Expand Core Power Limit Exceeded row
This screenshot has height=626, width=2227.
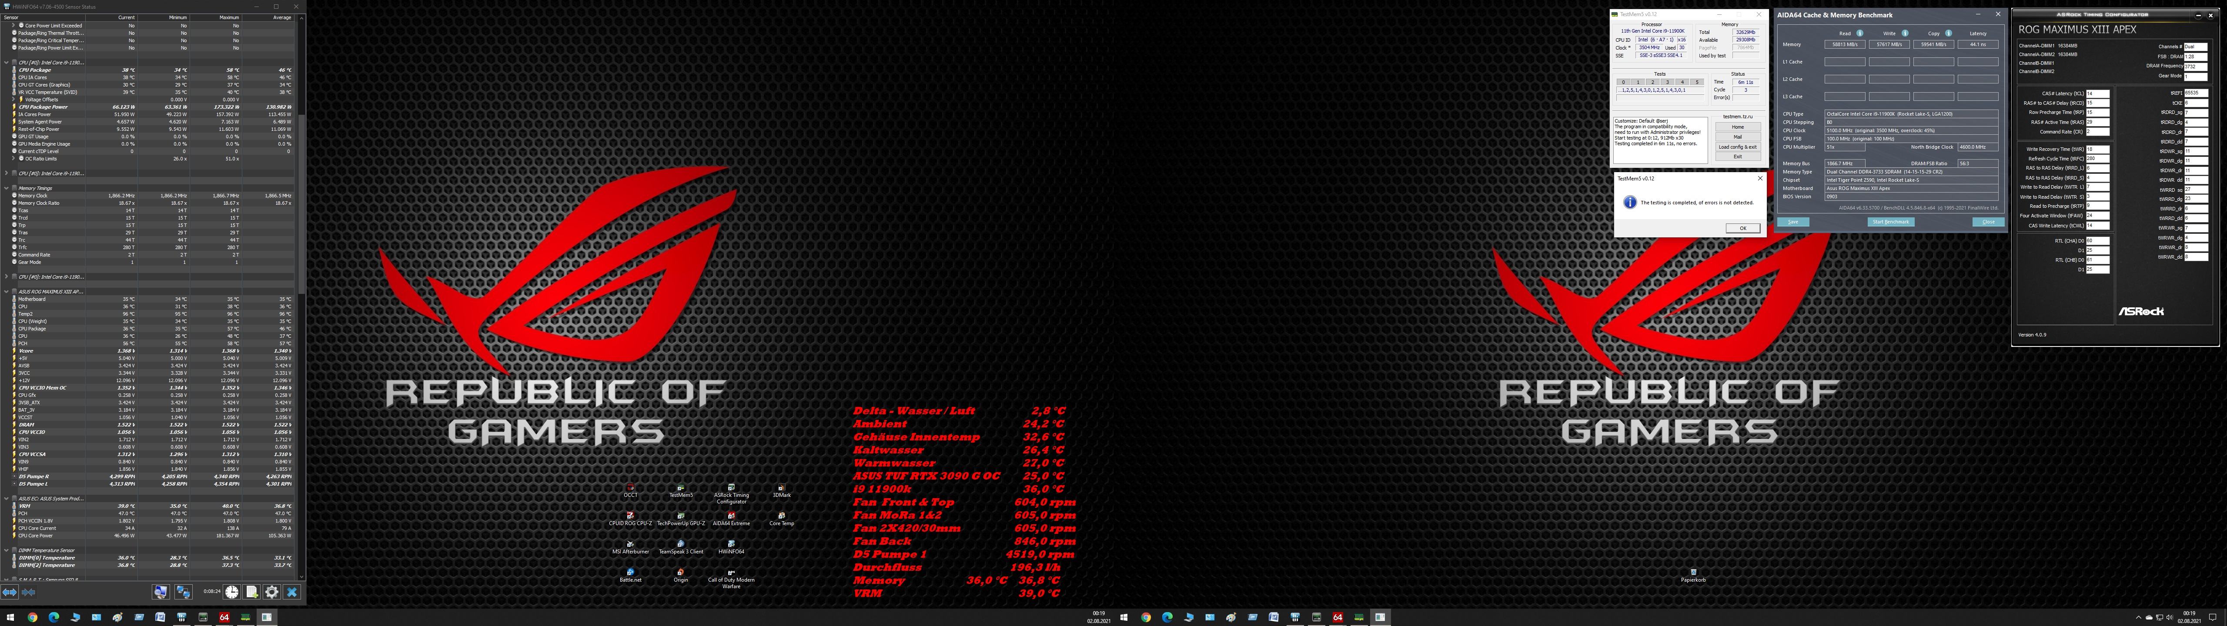pyautogui.click(x=14, y=26)
